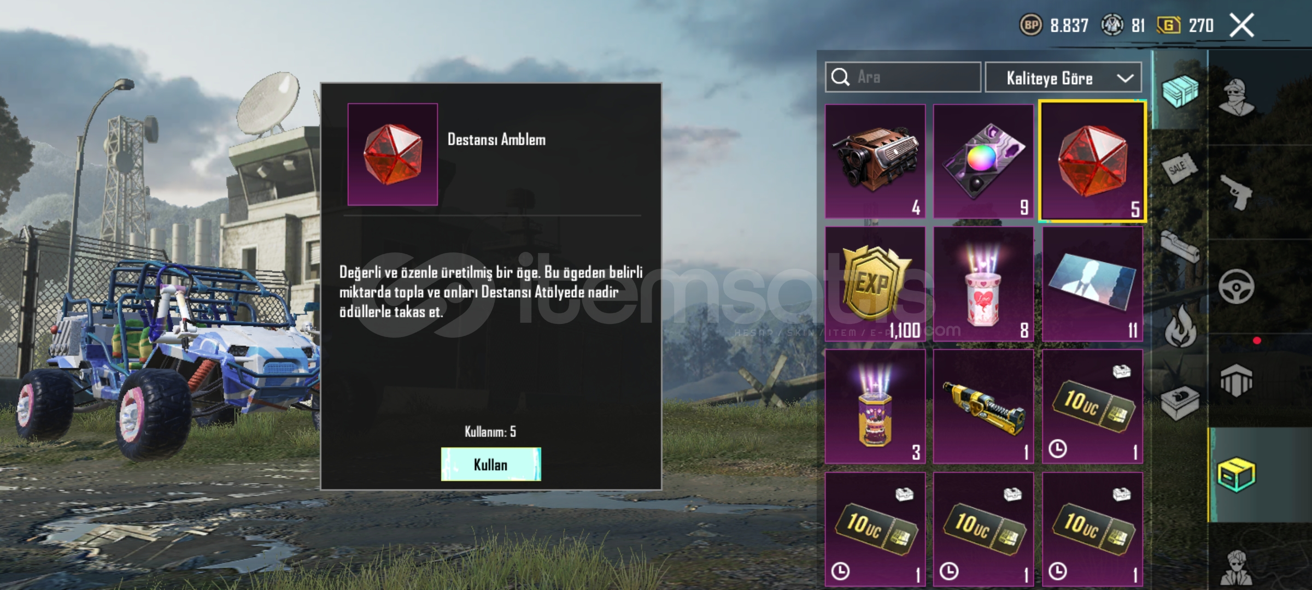Close the inventory with the X
Viewport: 1312px width, 590px height.
pyautogui.click(x=1241, y=25)
